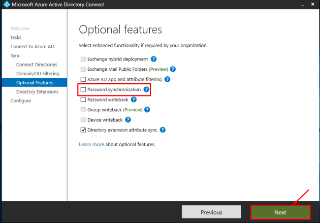The width and height of the screenshot is (320, 223).
Task: Open help for Exchange hybrid deployment
Action: (154, 59)
